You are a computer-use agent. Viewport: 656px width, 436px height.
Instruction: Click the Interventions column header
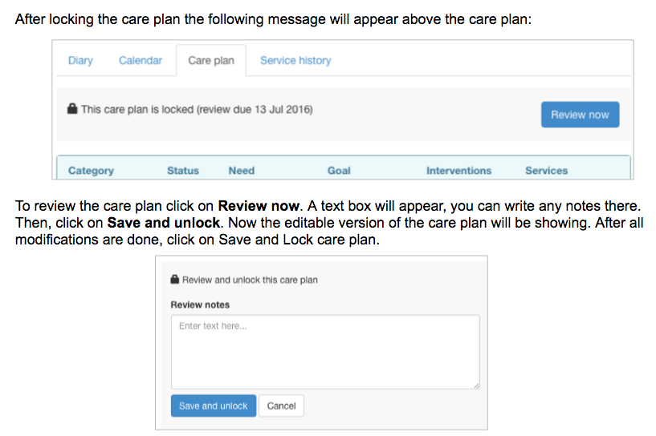coord(458,171)
